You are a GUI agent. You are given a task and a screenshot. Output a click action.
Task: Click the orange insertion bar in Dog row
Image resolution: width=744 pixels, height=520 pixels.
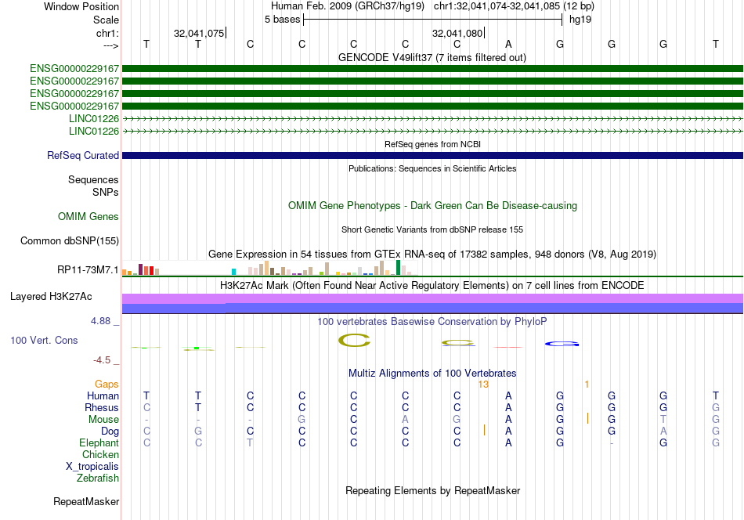pos(484,430)
